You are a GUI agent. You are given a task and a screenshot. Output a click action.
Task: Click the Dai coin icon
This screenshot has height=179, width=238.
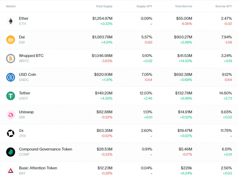click(10, 40)
